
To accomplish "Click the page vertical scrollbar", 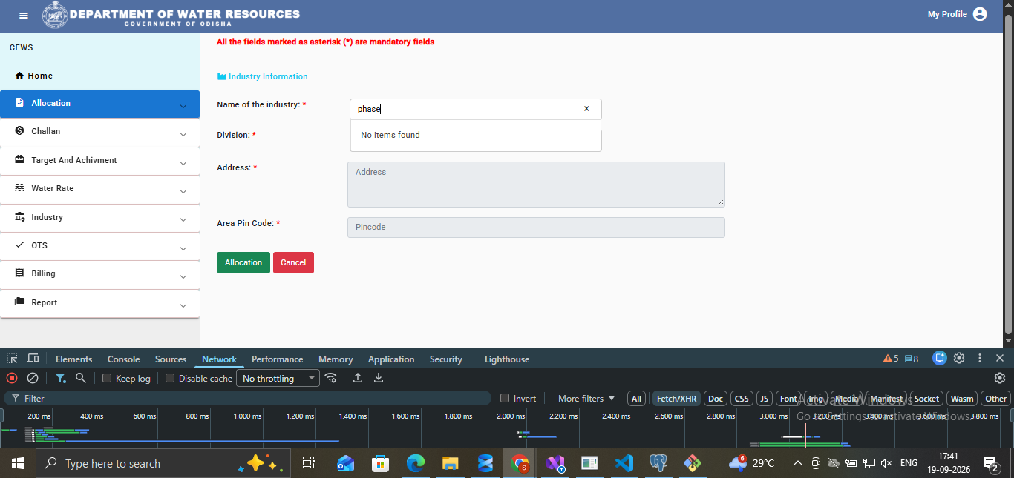I will point(1009,174).
